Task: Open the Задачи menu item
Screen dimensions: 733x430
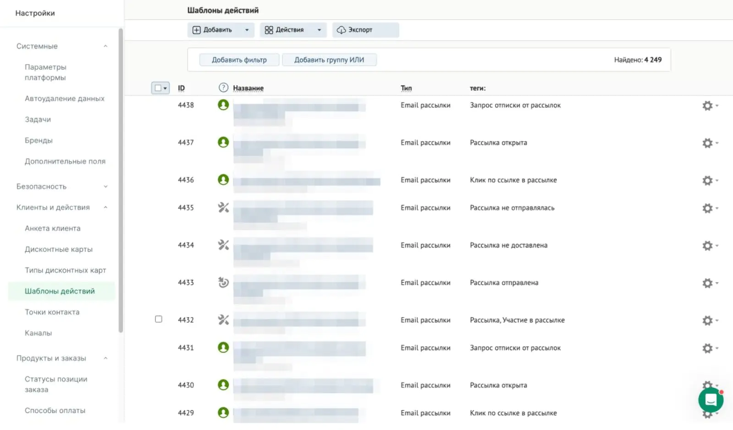Action: tap(38, 119)
